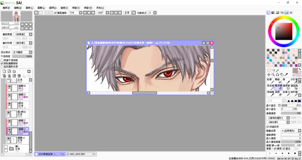302x160 pixels.
Task: Open the 編輯(E) menu
Action: [18, 8]
